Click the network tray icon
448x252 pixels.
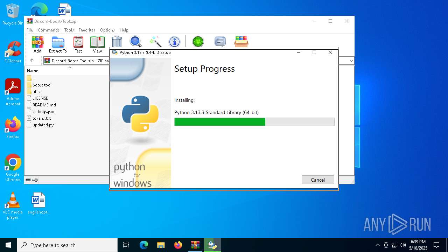394,245
